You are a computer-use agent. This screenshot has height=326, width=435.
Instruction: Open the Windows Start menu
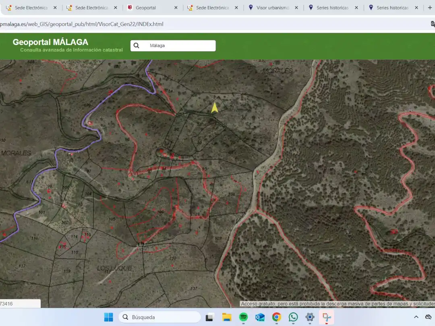coord(108,317)
